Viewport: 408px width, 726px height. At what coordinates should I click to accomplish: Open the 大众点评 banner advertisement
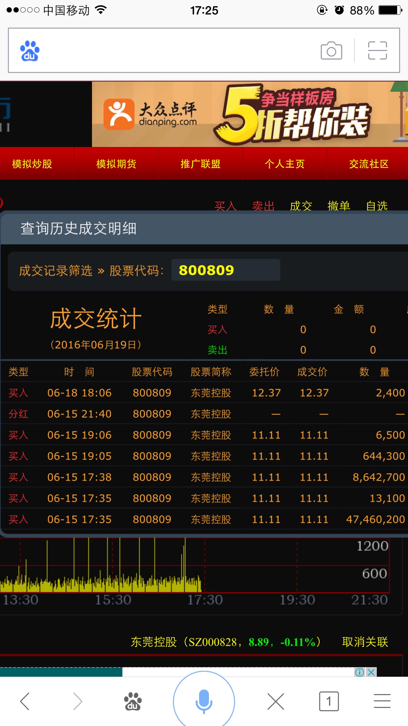click(x=250, y=114)
